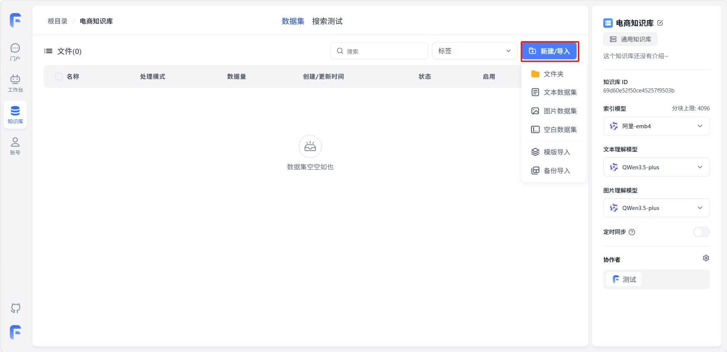Open 协作者 collaborator settings gear
Viewport: 727px width, 352px height.
click(706, 258)
